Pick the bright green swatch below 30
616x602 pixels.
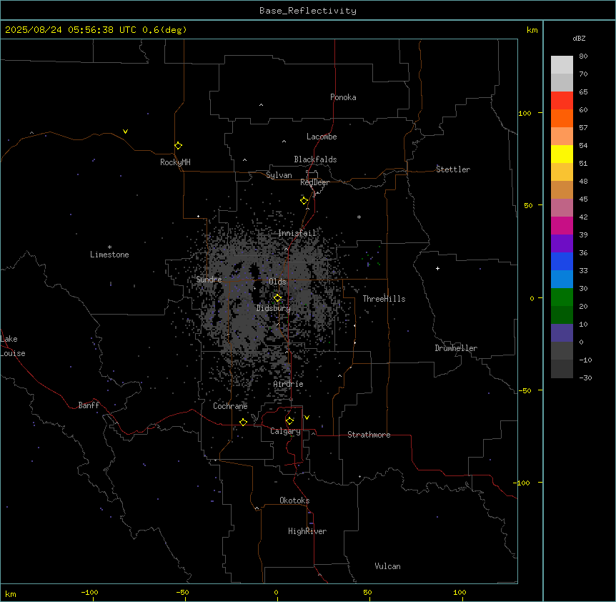point(562,297)
